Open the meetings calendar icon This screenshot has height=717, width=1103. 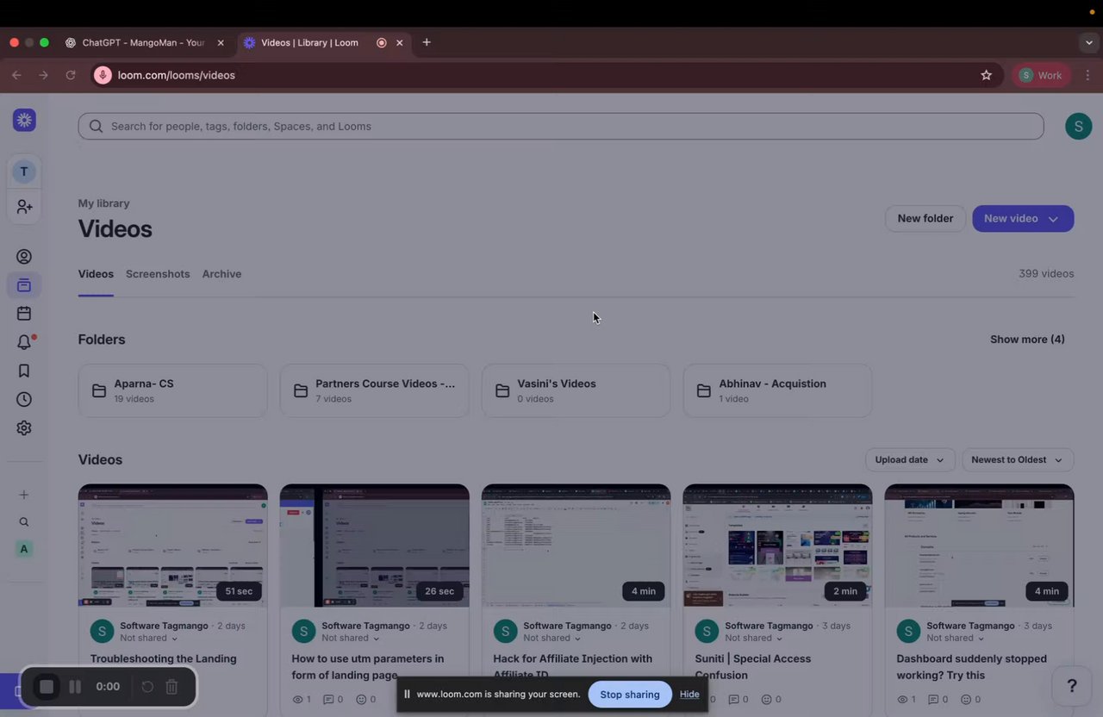[x=24, y=314]
